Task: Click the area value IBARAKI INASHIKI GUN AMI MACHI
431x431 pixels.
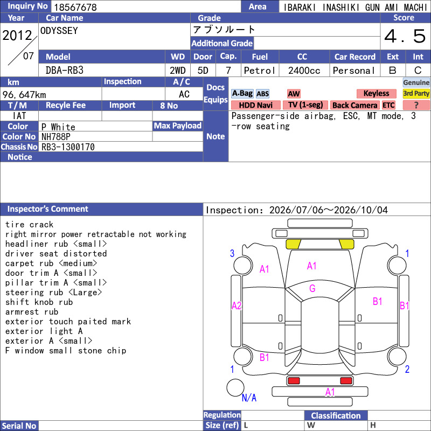Action: 355,7
